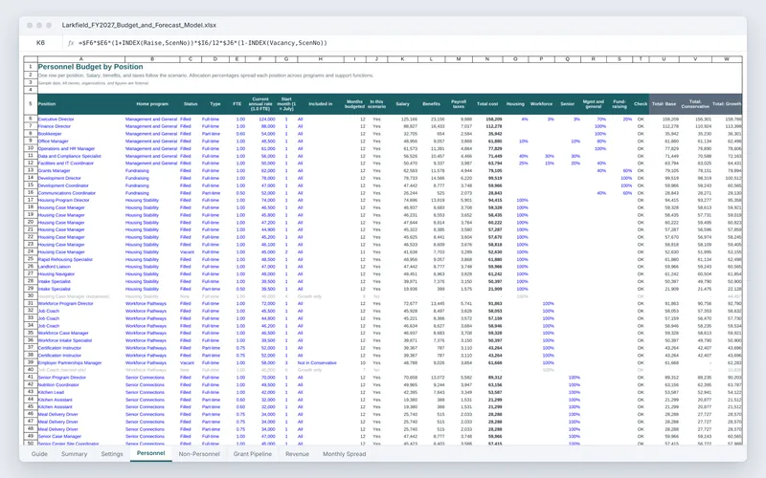
Task: Click the 'Mgmt and general' heading cell
Action: point(593,104)
